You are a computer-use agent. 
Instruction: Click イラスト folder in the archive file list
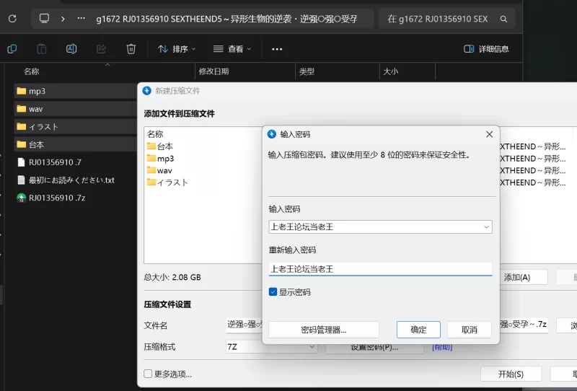pos(167,183)
